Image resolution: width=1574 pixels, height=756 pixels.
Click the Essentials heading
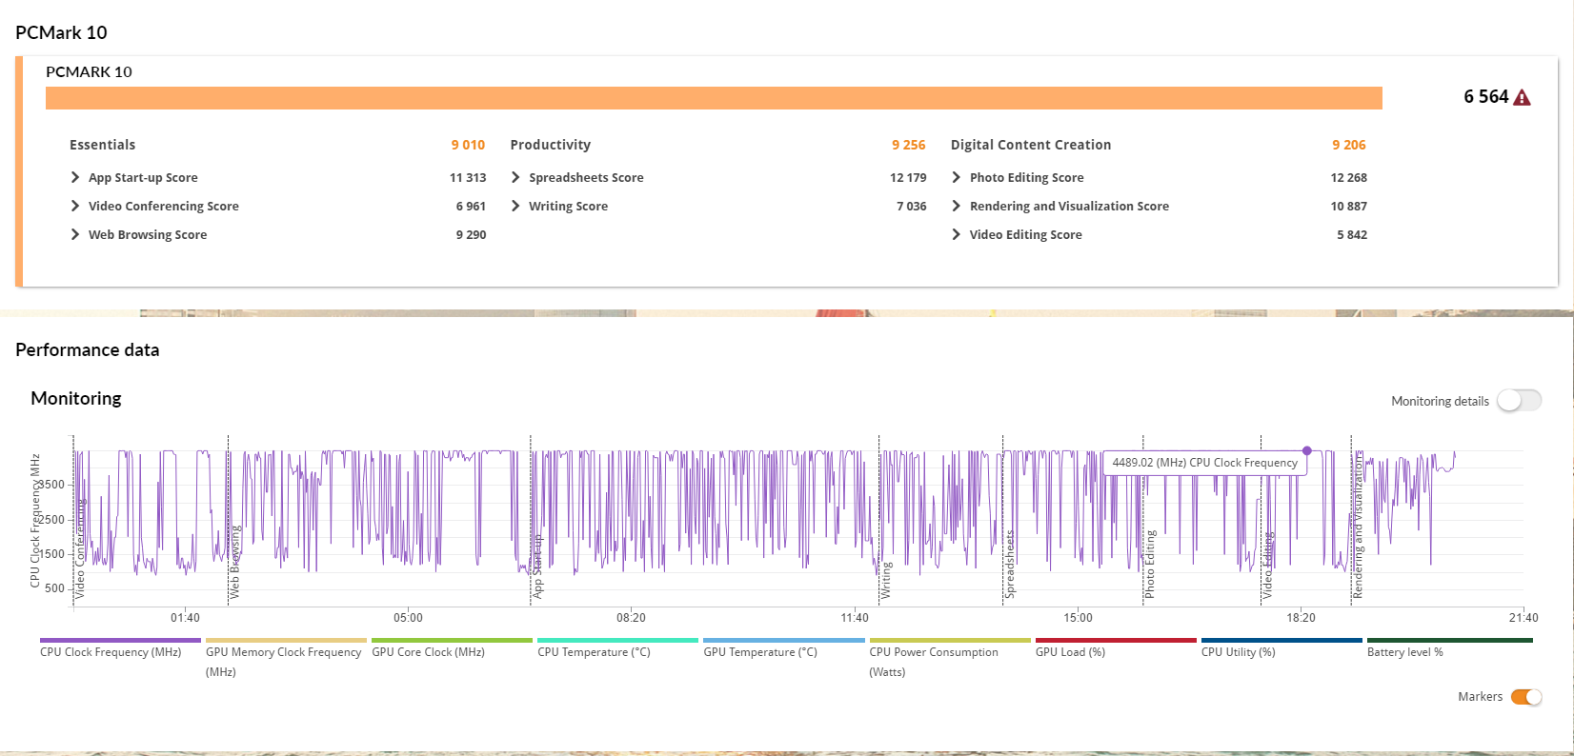[x=103, y=145]
